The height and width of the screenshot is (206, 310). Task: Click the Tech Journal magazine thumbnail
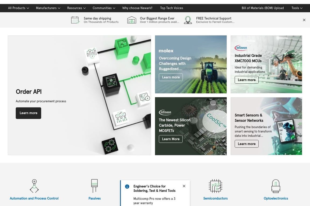coord(287,131)
